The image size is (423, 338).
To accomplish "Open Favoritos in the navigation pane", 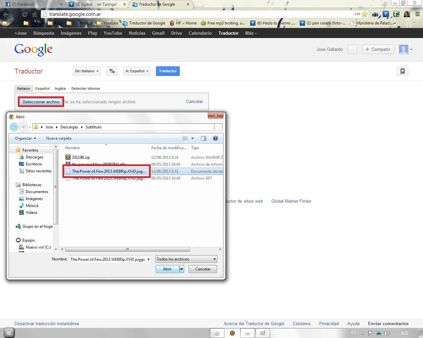I will pos(30,150).
